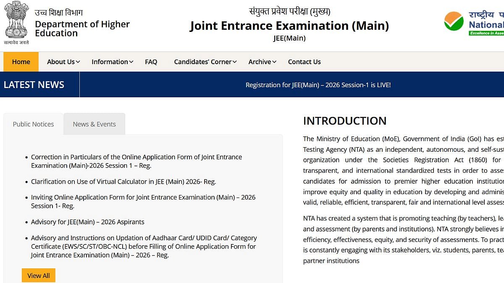Viewport: 504px width, 283px height.
Task: Open the FAQ page
Action: click(x=151, y=62)
